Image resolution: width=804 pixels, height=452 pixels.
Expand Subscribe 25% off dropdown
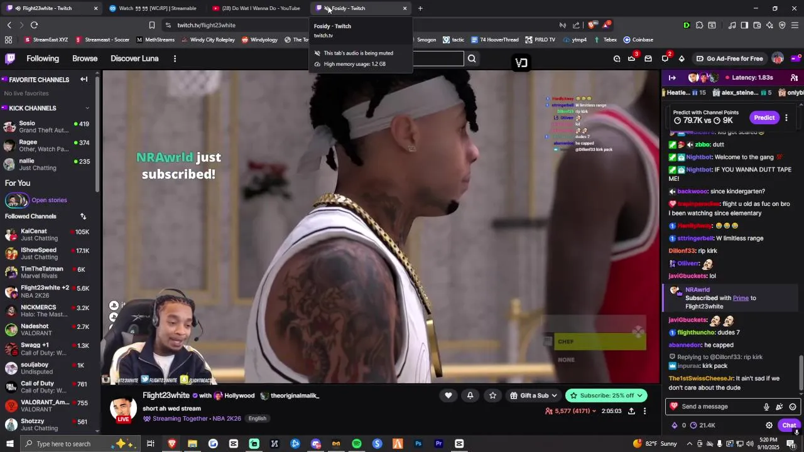coord(640,395)
